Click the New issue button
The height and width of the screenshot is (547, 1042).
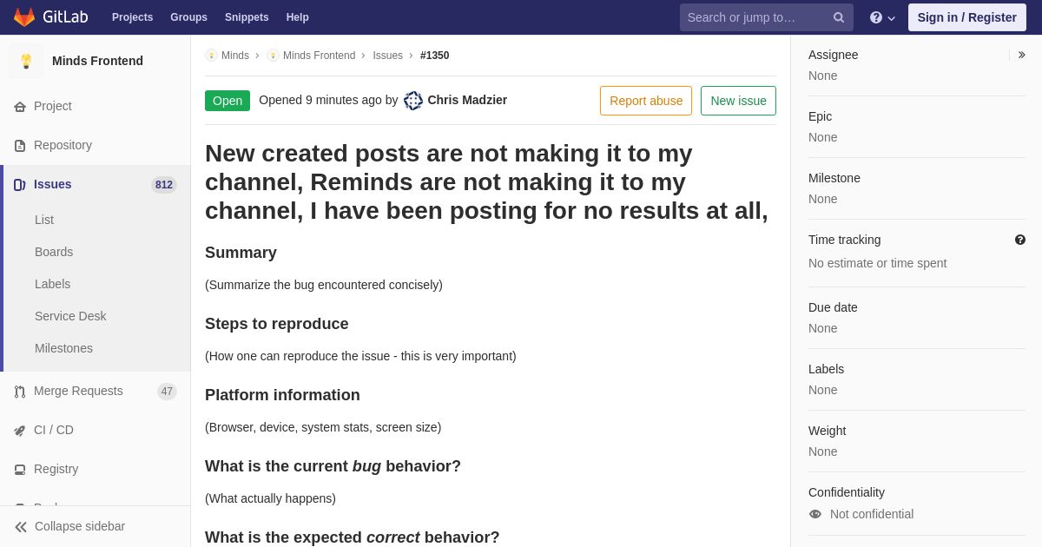738,101
